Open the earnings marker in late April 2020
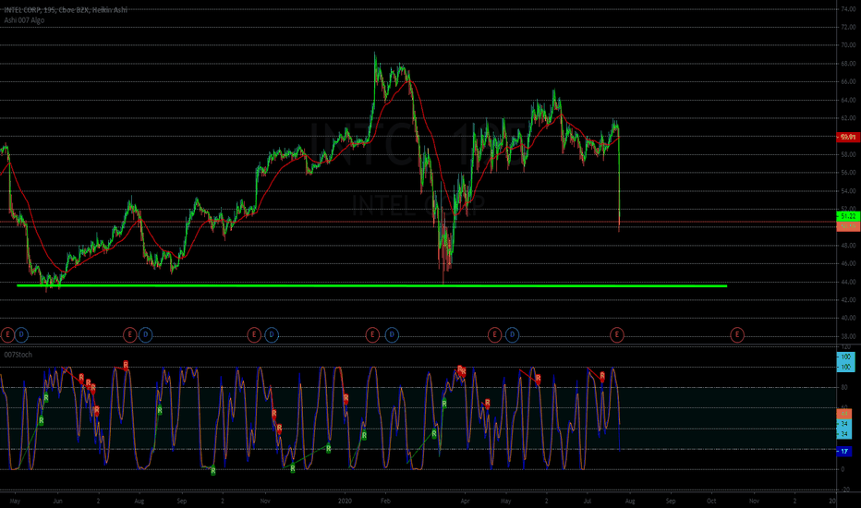Image resolution: width=861 pixels, height=508 pixels. (x=494, y=334)
